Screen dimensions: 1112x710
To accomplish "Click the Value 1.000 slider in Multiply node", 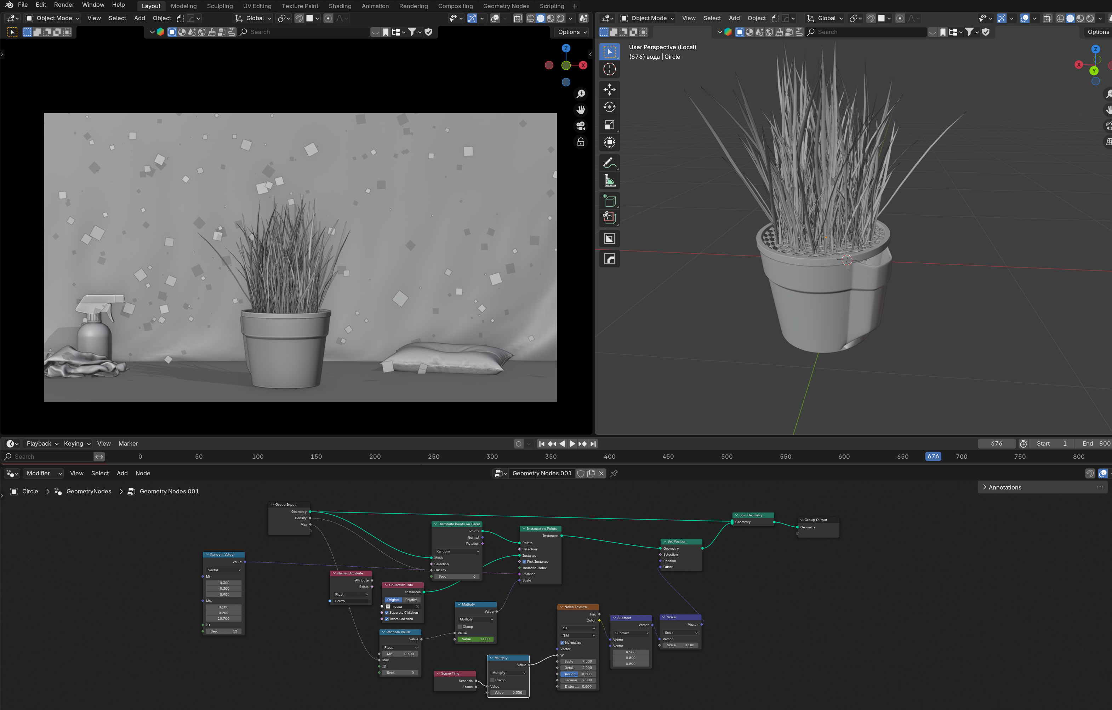I will point(476,639).
